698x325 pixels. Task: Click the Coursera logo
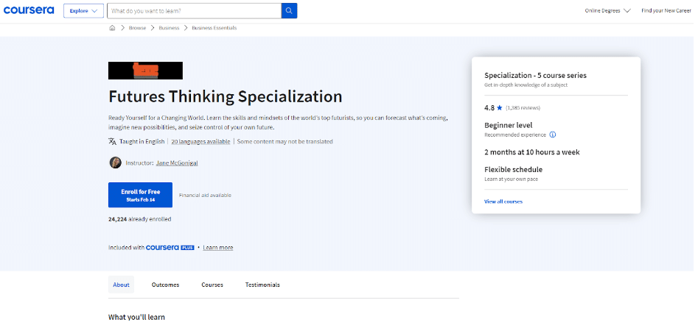[29, 10]
